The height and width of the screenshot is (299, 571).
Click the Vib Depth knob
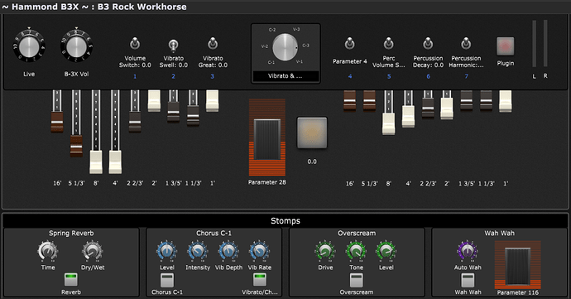tap(228, 251)
